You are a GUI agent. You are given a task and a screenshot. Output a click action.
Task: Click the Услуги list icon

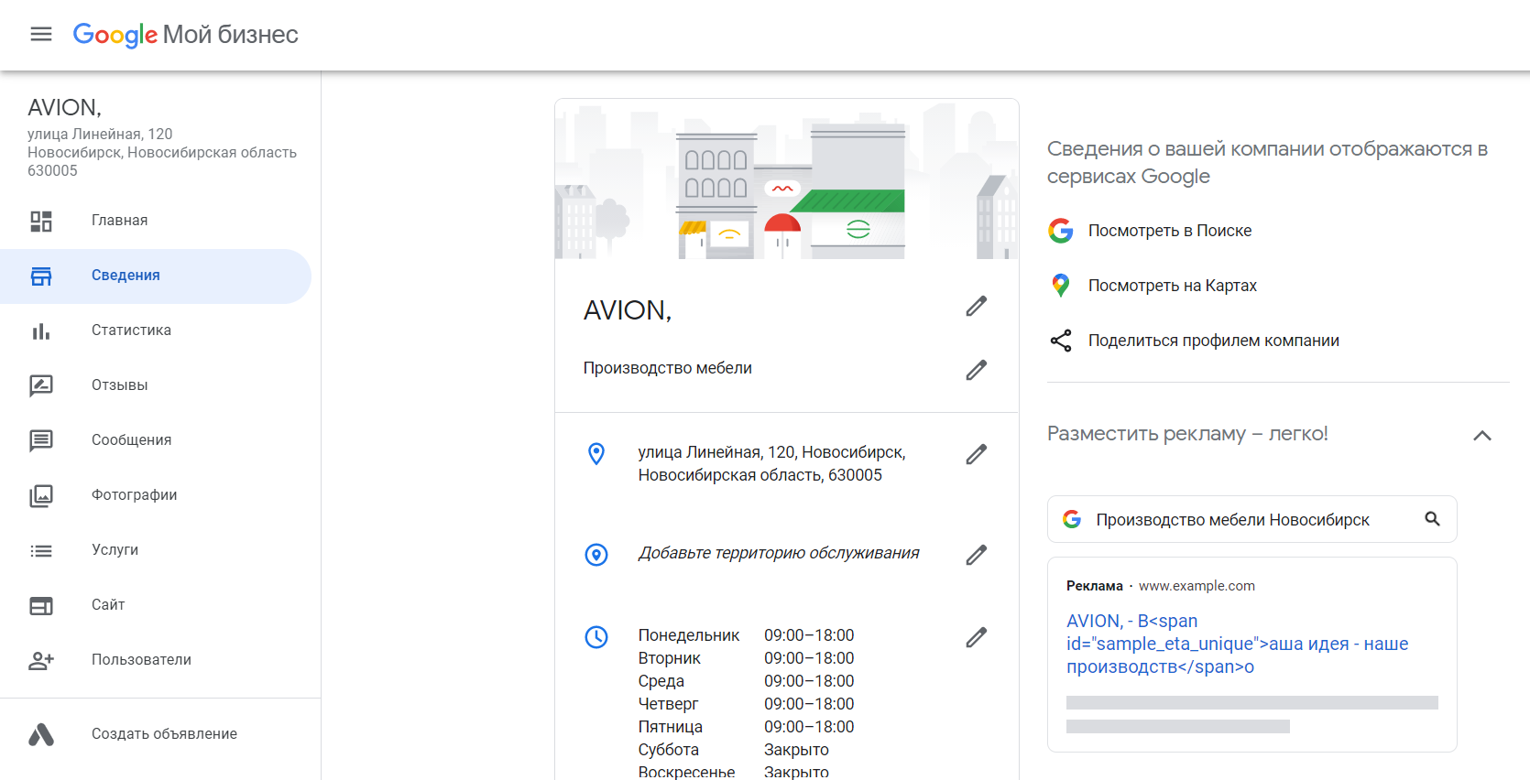tap(41, 550)
